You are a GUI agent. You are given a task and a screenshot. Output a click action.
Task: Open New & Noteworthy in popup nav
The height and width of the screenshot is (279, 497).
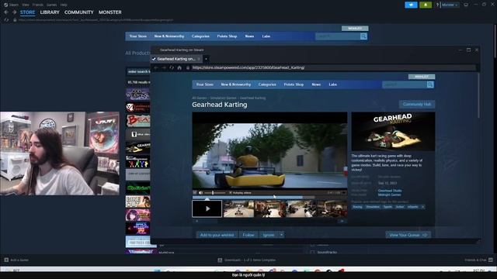[236, 84]
